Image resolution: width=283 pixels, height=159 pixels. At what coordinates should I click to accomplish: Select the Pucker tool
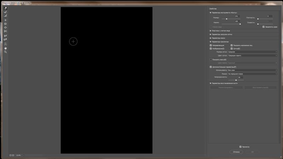[x=5, y=24]
